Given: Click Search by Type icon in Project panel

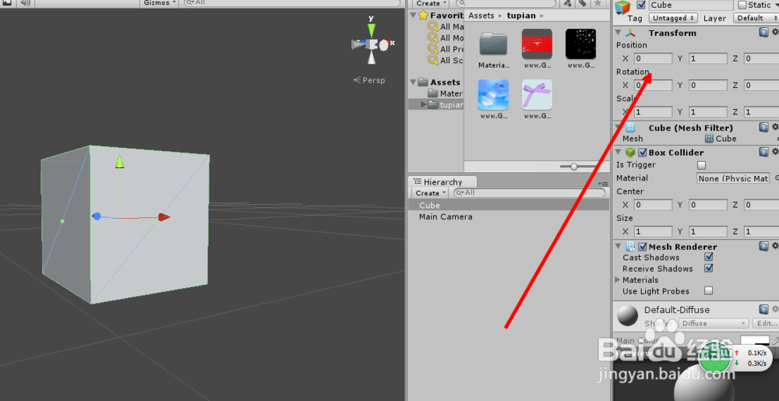Looking at the screenshot, I should click(568, 3).
